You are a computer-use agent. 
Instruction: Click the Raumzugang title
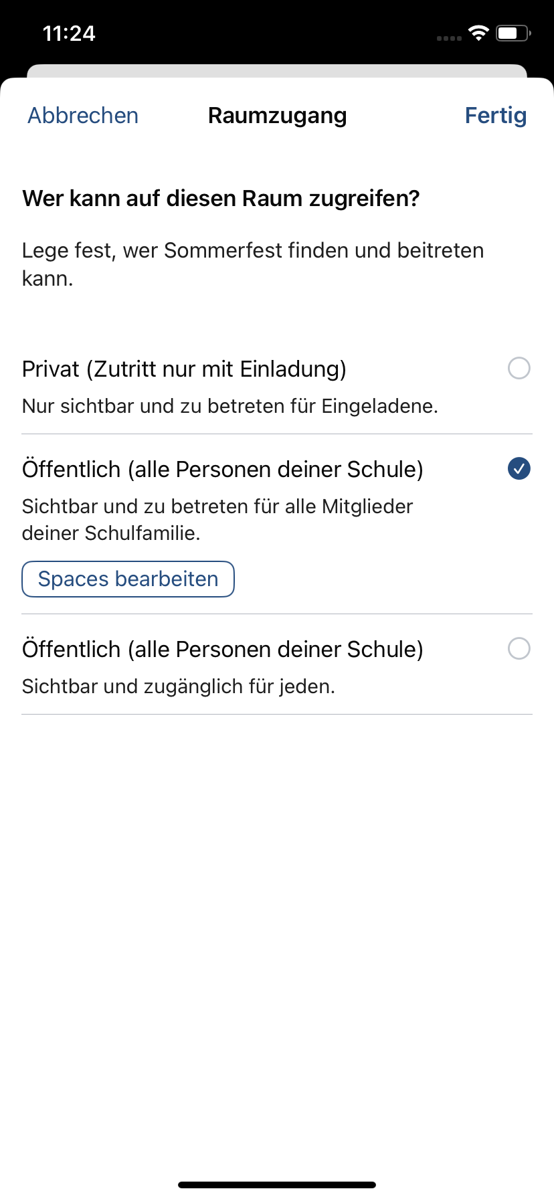(277, 116)
